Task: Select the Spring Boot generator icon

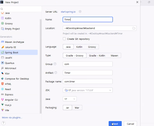Action: coord(3,52)
